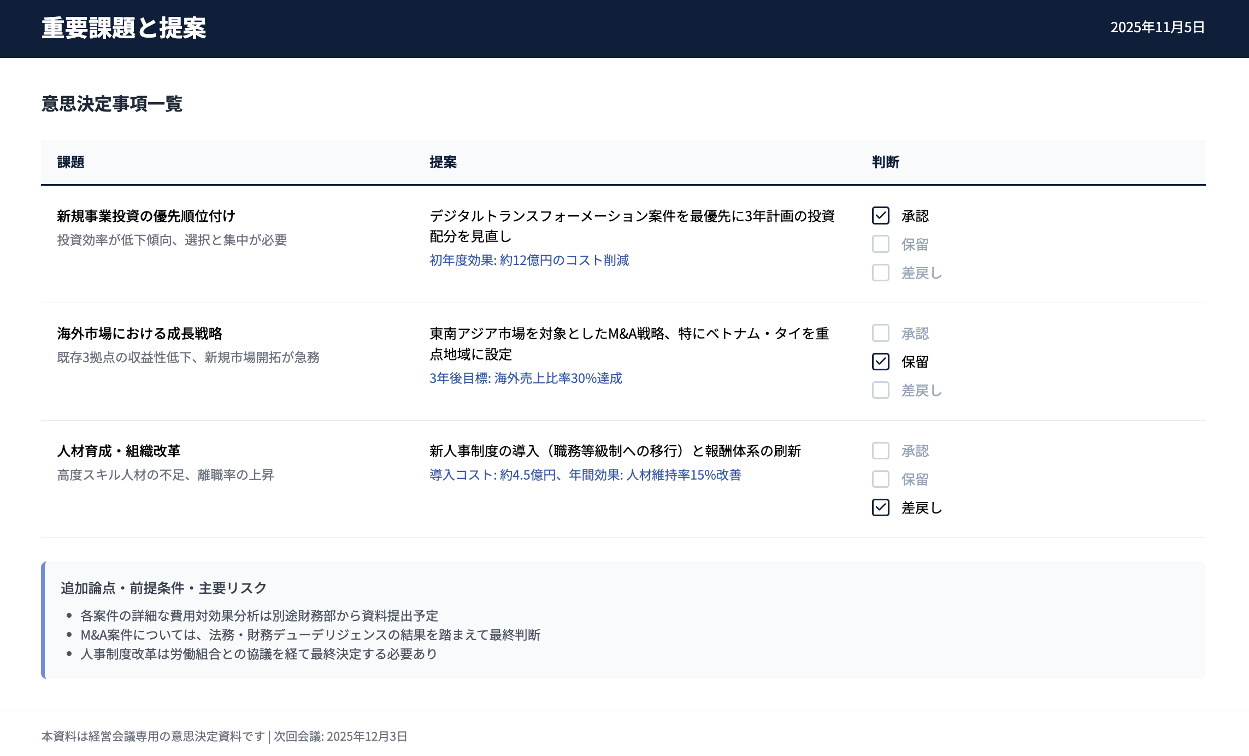Image resolution: width=1249 pixels, height=756 pixels.
Task: Check 差戻し for 海外市場における成長戦略
Action: [x=880, y=391]
